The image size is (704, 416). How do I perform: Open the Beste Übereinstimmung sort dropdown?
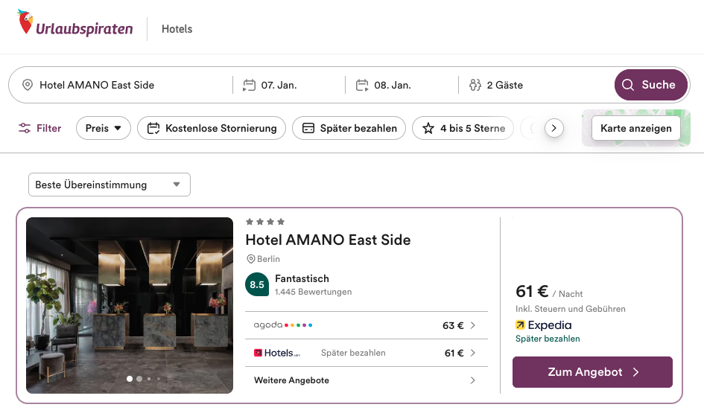[109, 185]
